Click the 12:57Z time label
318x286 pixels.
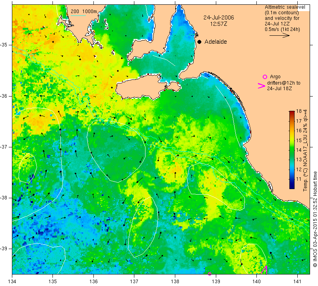(x=219, y=24)
